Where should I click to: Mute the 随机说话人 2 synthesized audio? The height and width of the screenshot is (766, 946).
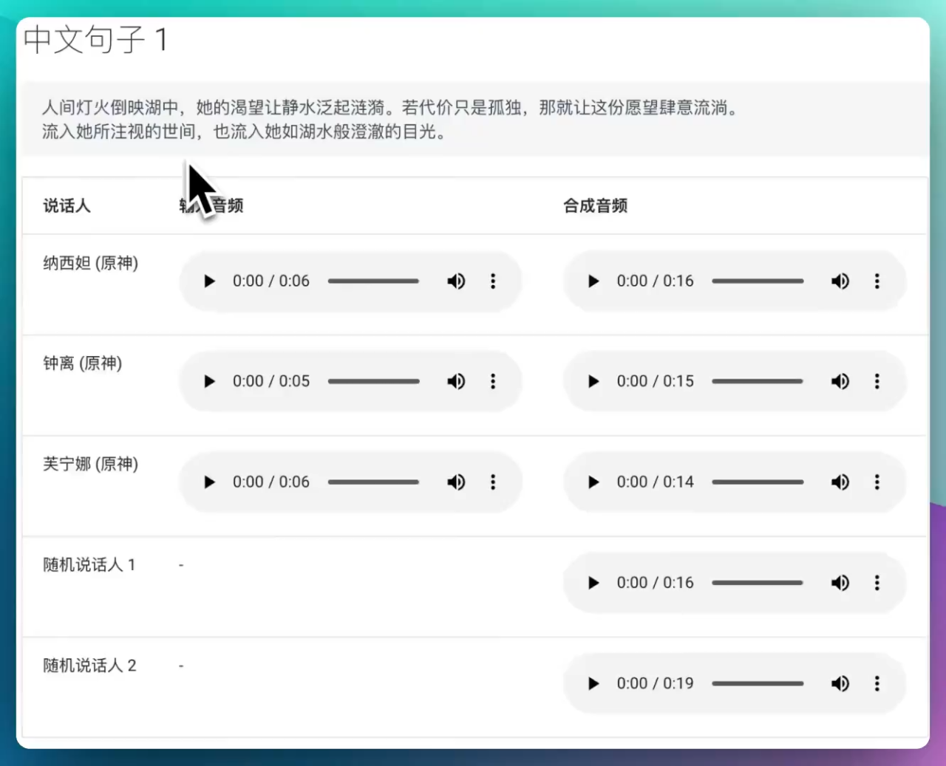[x=840, y=684]
